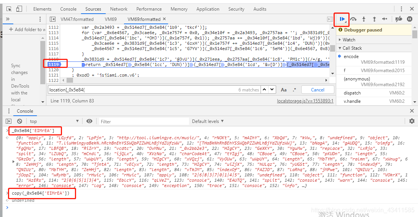
Task: Create live expression eye icon
Action: coord(89,121)
